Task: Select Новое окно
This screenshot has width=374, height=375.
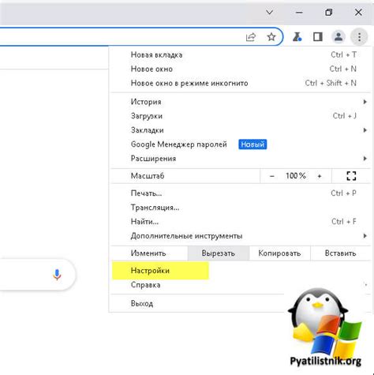Action: coord(241,69)
